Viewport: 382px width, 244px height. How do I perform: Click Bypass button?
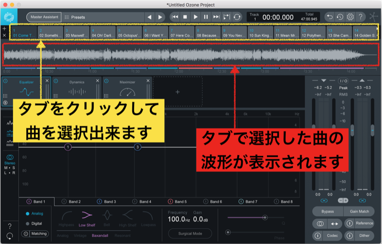tap(328, 212)
